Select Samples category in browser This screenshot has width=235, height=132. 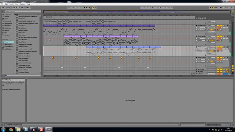(x=7, y=35)
